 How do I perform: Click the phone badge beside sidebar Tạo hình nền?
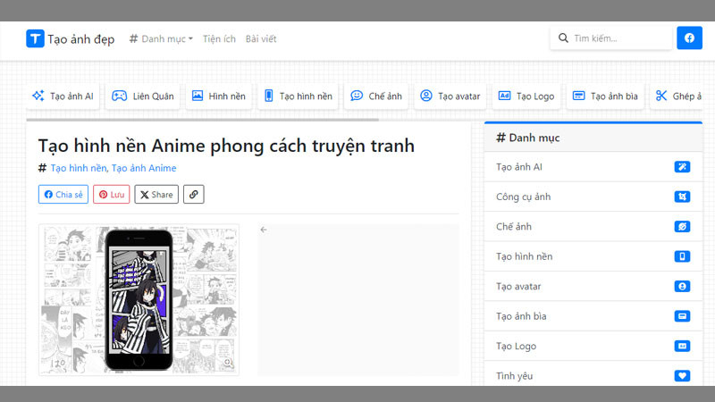tap(682, 256)
